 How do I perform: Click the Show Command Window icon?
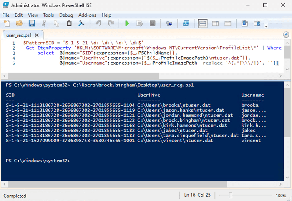pos(244,23)
